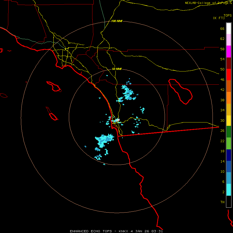Click the 50 NMI range ring label
The height and width of the screenshot is (233, 233).
click(x=117, y=69)
